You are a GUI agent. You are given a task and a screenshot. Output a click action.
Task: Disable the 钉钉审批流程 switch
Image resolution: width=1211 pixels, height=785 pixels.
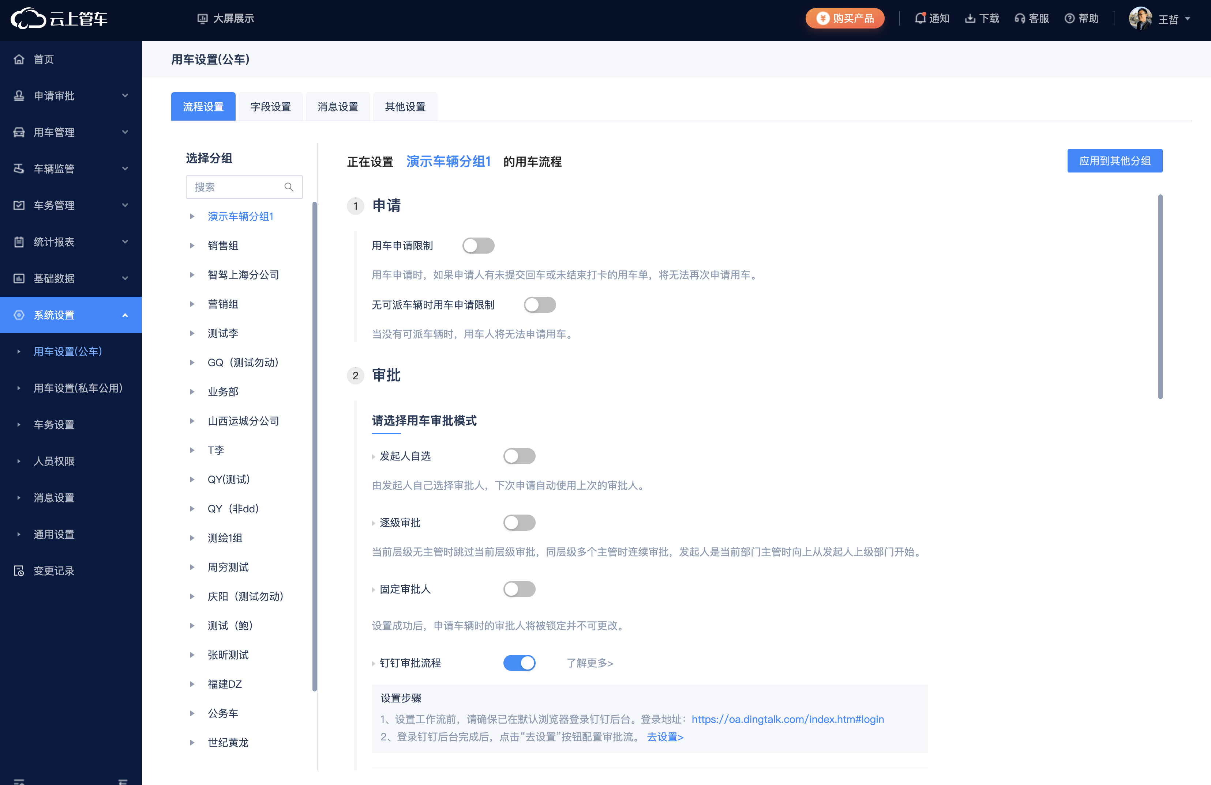(520, 663)
